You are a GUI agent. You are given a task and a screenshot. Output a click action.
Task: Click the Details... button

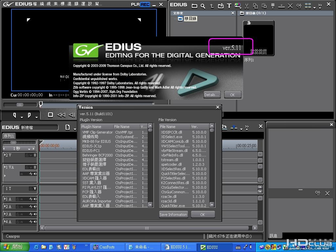point(212,95)
